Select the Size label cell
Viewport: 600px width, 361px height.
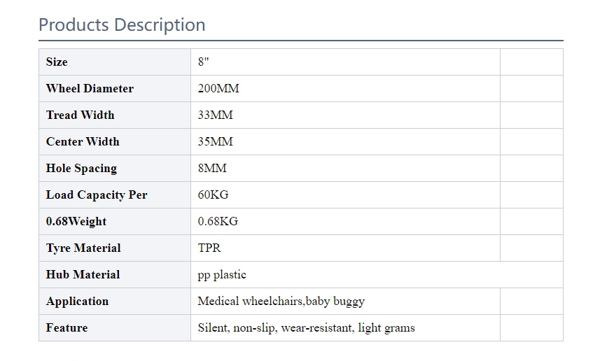coord(115,62)
